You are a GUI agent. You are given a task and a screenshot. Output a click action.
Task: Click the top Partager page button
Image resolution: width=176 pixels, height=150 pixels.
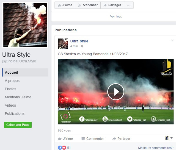point(112,5)
